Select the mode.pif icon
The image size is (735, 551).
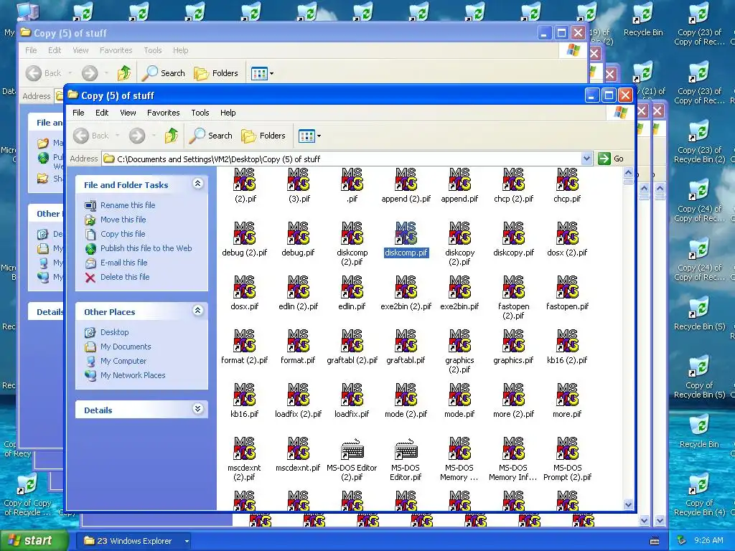click(459, 395)
